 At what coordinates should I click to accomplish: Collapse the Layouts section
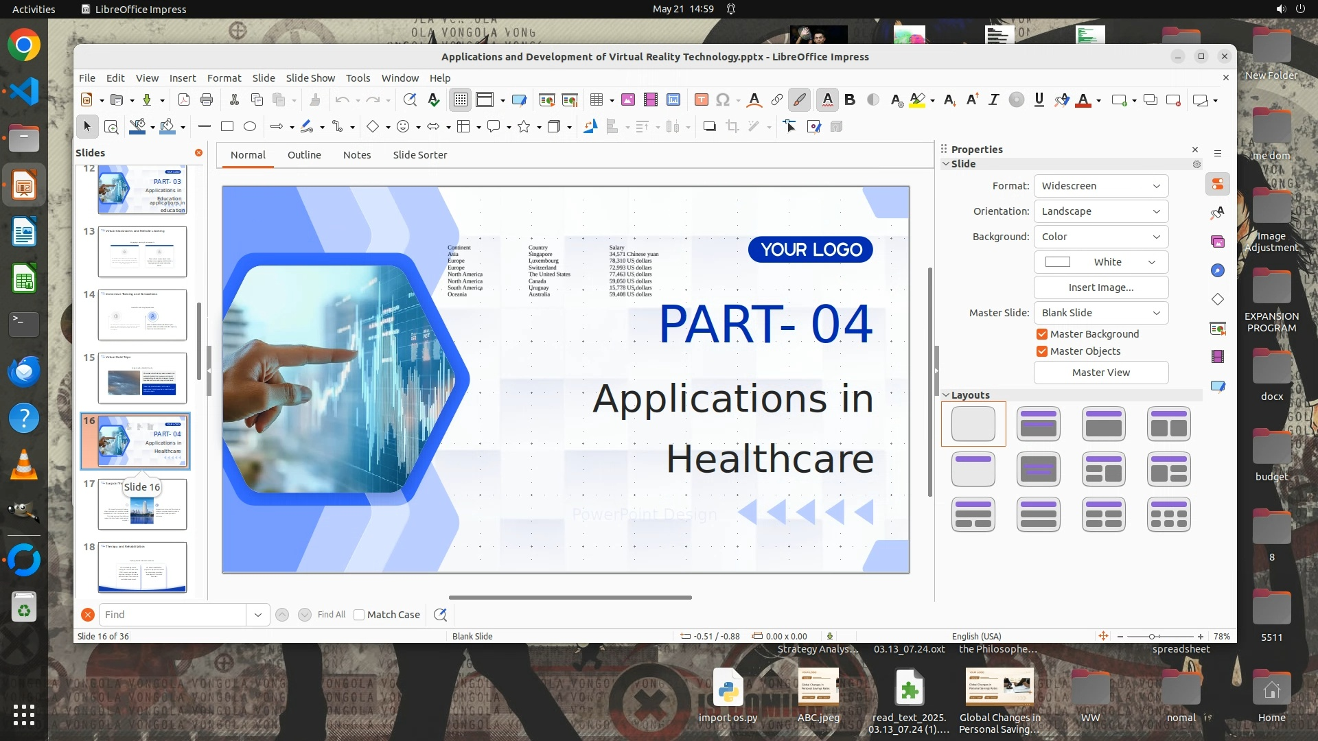coord(946,395)
